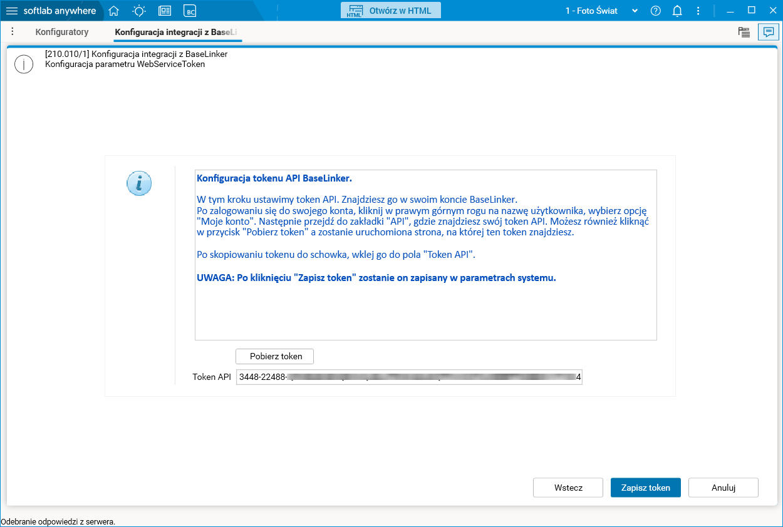Open the help question mark icon
Viewport: 783px width, 527px height.
[x=655, y=11]
